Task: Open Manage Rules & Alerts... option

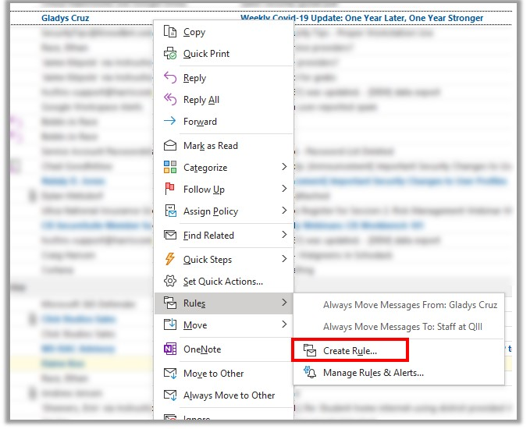Action: point(399,373)
